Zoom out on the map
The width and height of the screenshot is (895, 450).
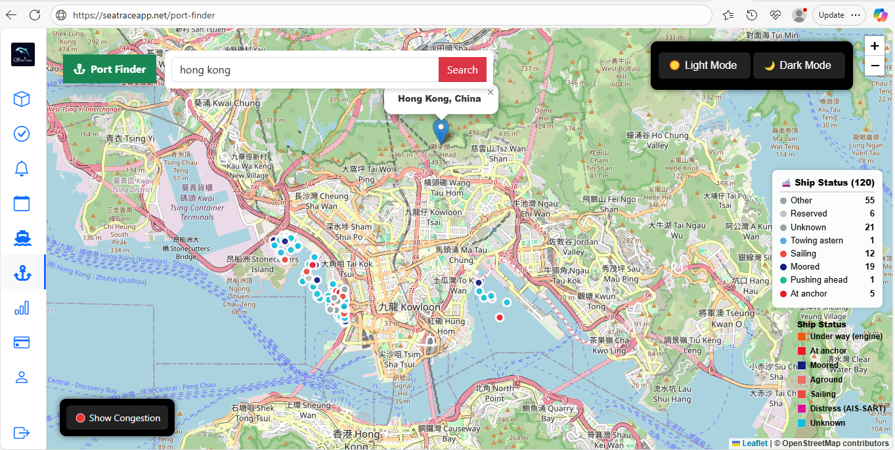click(875, 66)
